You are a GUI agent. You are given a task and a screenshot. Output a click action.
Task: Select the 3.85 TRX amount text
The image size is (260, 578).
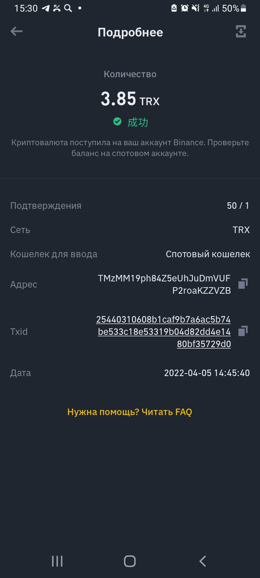(x=130, y=99)
